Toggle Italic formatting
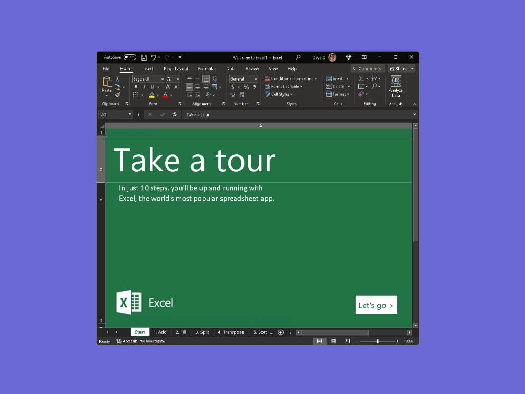This screenshot has width=525, height=394. [144, 87]
